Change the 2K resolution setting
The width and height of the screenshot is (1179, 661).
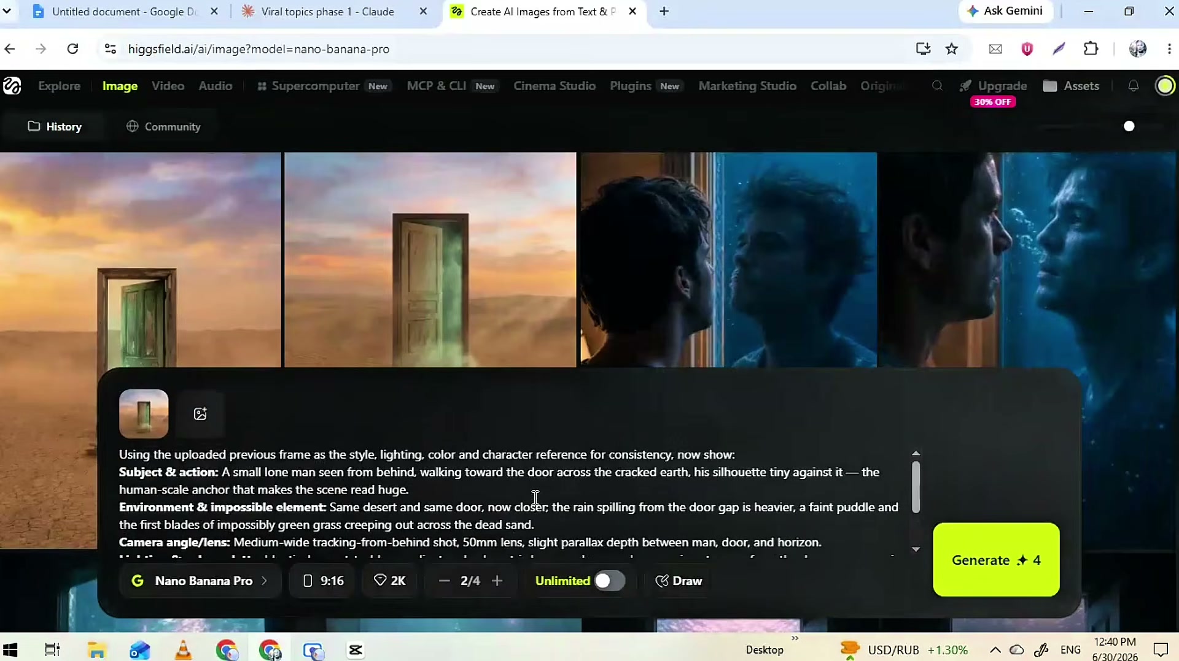tap(390, 581)
